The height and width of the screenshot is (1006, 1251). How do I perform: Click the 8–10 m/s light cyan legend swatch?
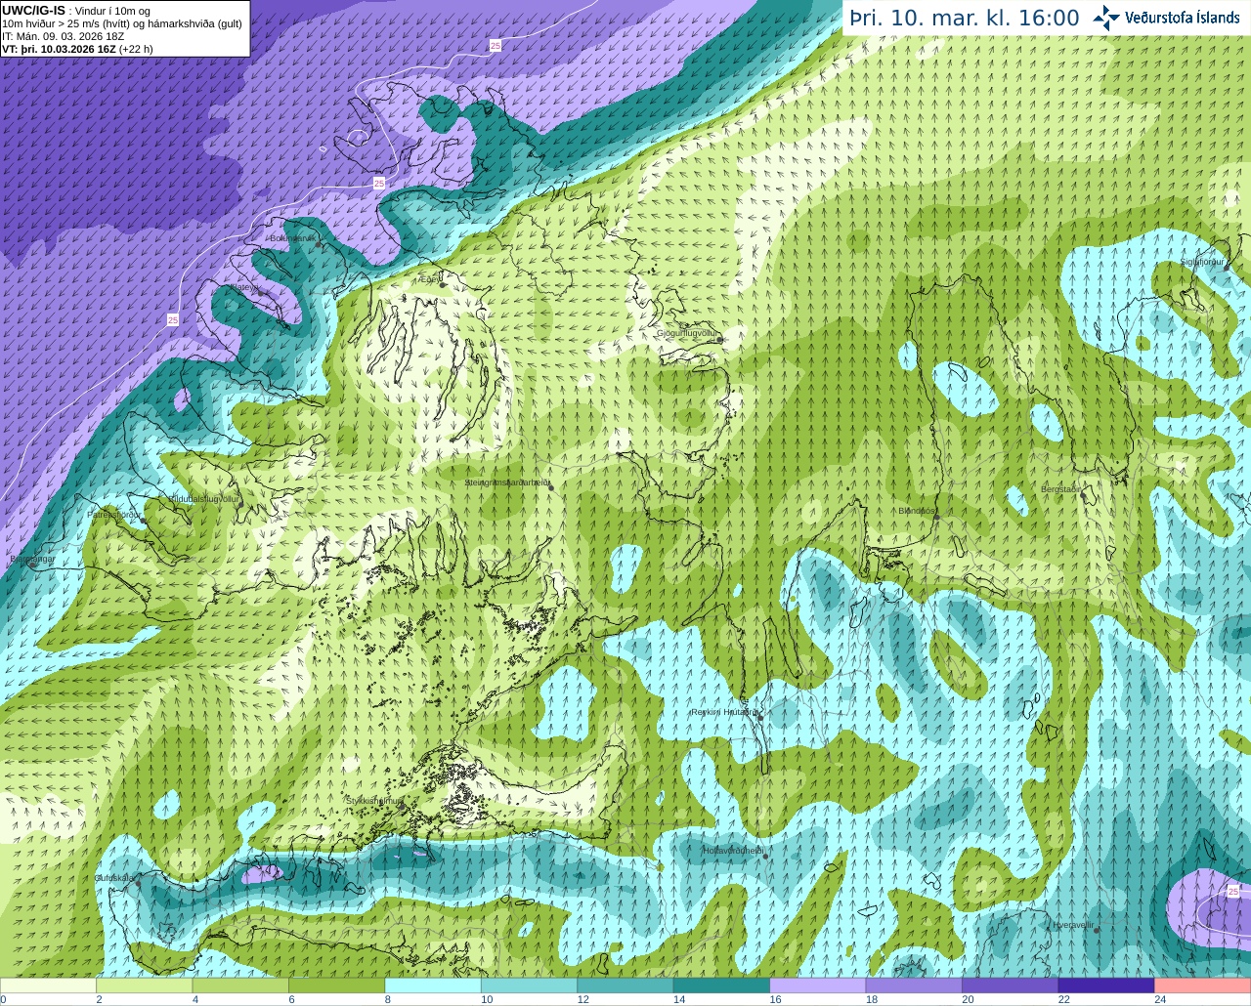(433, 985)
